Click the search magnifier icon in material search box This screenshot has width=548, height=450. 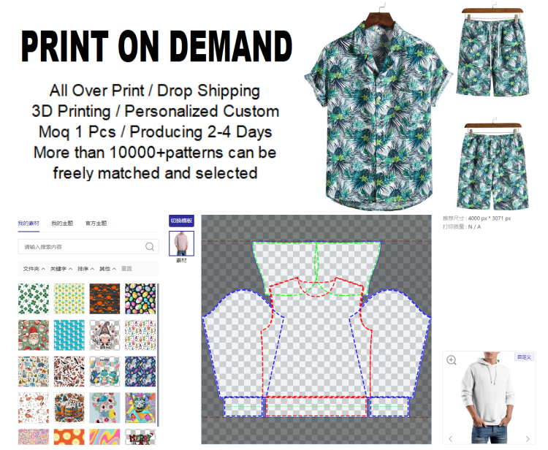tap(150, 247)
